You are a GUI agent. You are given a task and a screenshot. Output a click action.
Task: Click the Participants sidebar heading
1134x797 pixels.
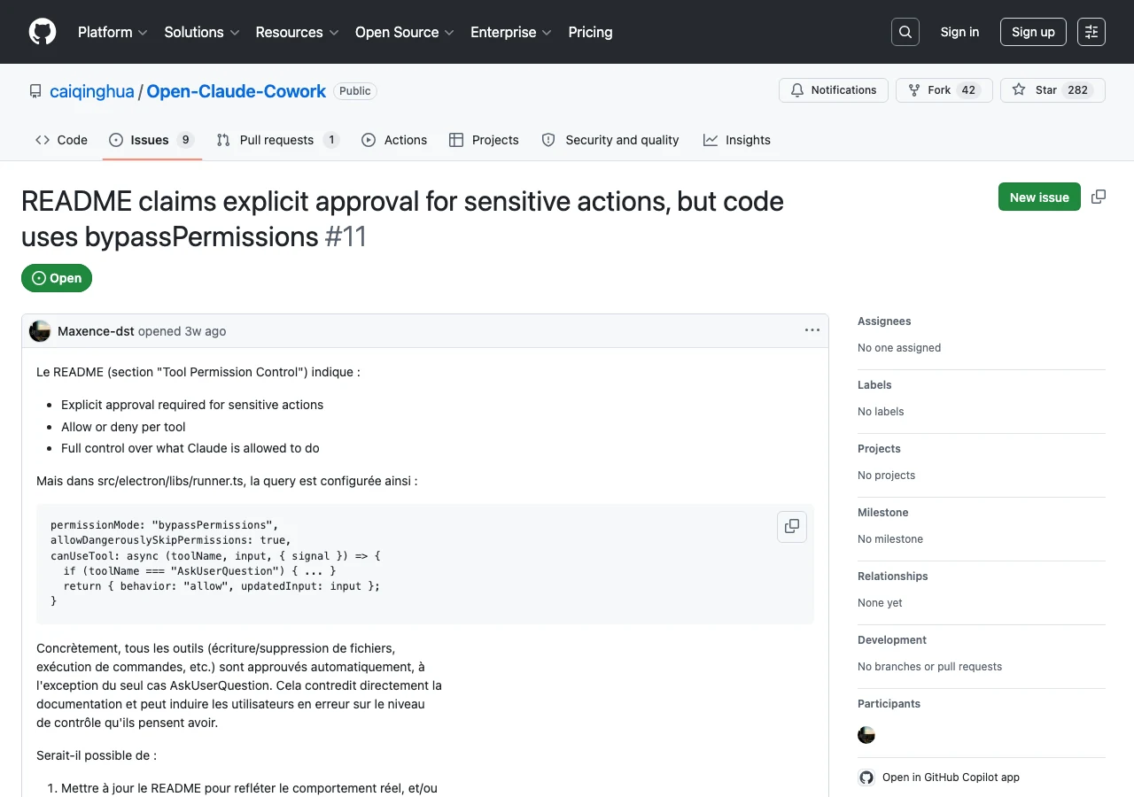coord(889,704)
